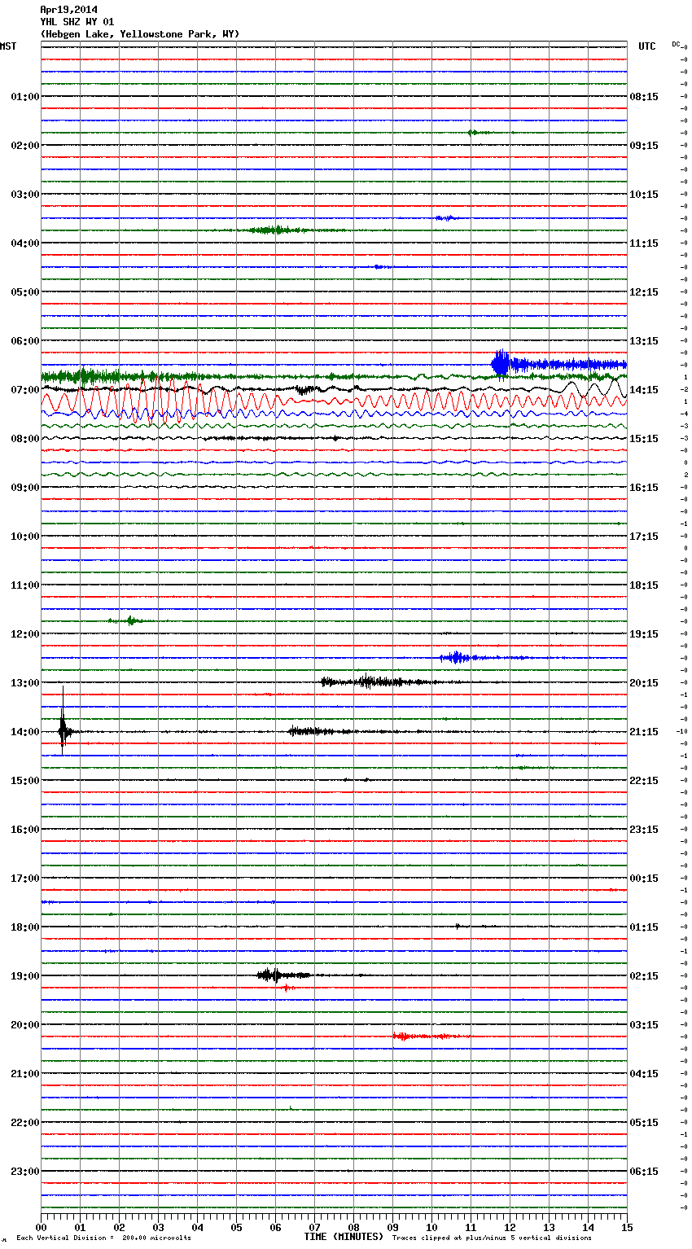Click the 08:15 UTC time label
This screenshot has width=692, height=1249.
click(644, 97)
